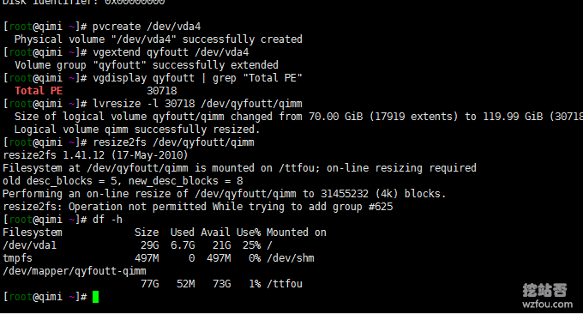Click the 'Use%' column header

point(249,232)
